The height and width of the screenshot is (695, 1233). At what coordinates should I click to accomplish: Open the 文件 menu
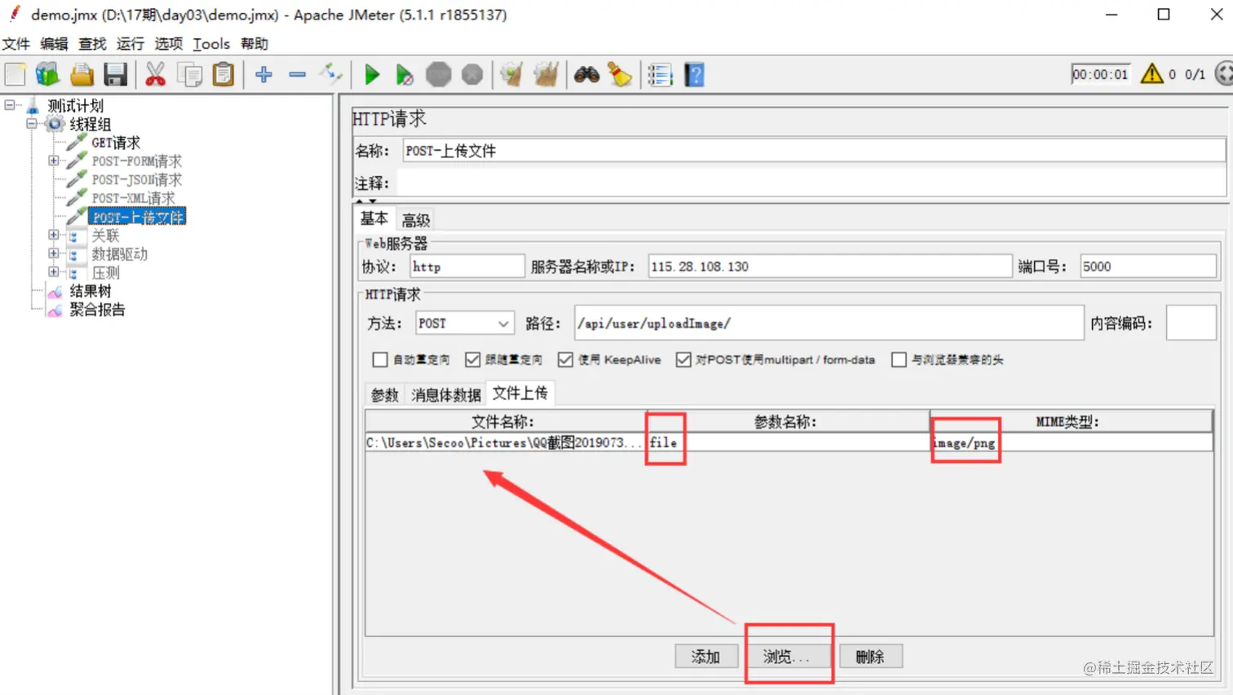coord(16,44)
